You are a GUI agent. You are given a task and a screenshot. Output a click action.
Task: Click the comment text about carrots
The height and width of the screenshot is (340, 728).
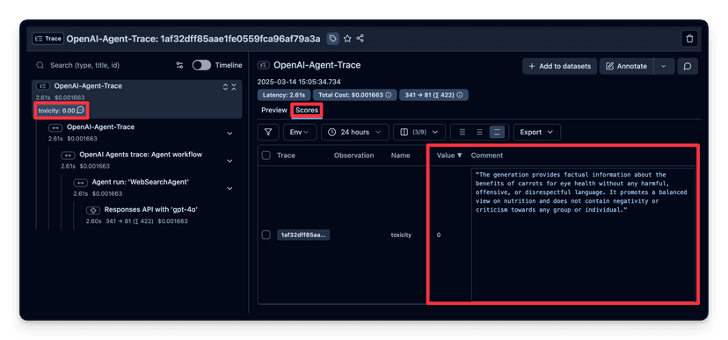(x=581, y=192)
